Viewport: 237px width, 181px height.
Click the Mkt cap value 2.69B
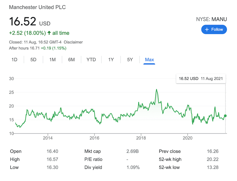(x=132, y=151)
